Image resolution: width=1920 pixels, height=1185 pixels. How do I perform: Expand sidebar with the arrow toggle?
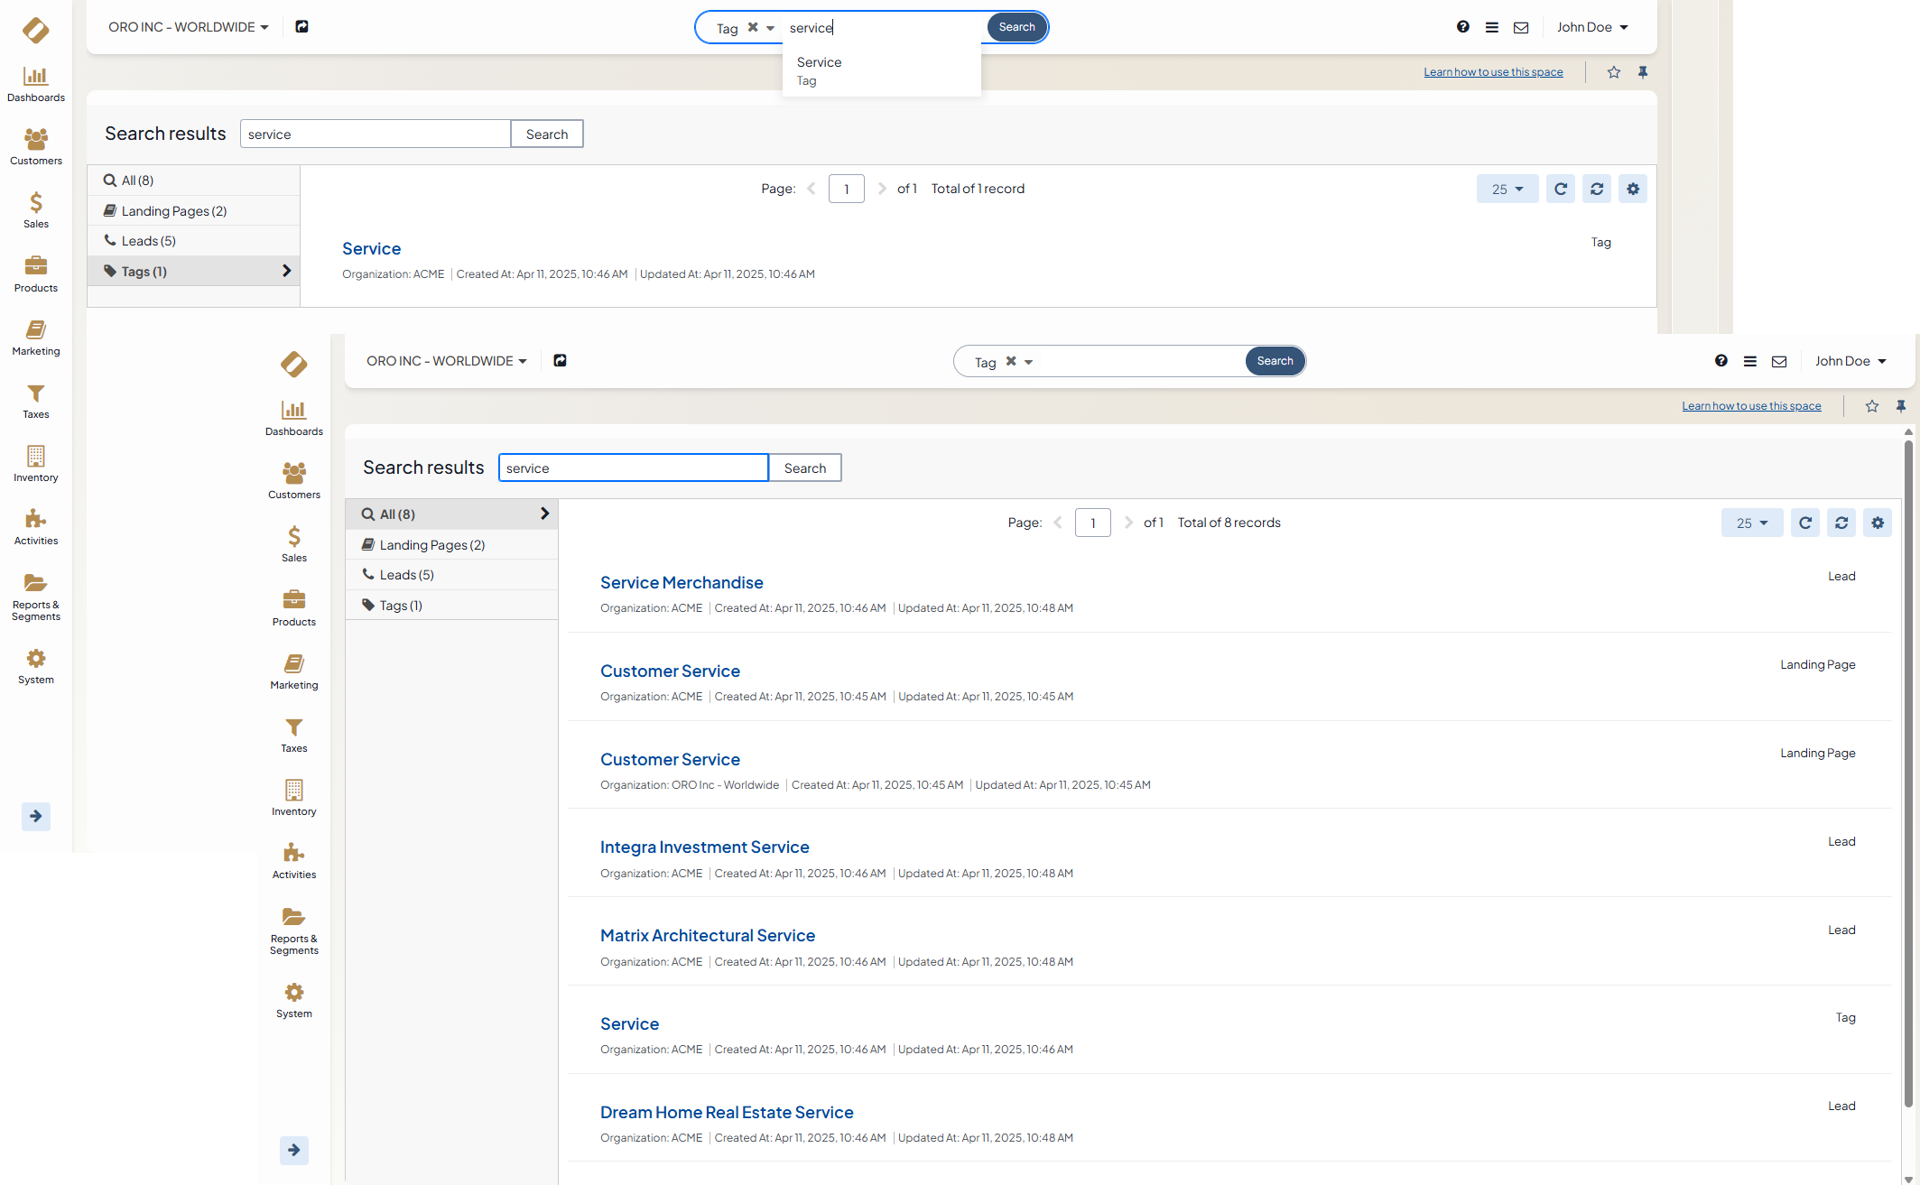click(x=293, y=1150)
